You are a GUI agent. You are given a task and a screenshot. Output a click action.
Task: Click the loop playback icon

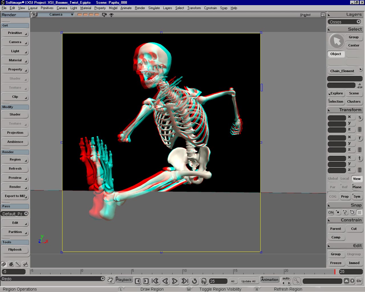[x=194, y=281]
